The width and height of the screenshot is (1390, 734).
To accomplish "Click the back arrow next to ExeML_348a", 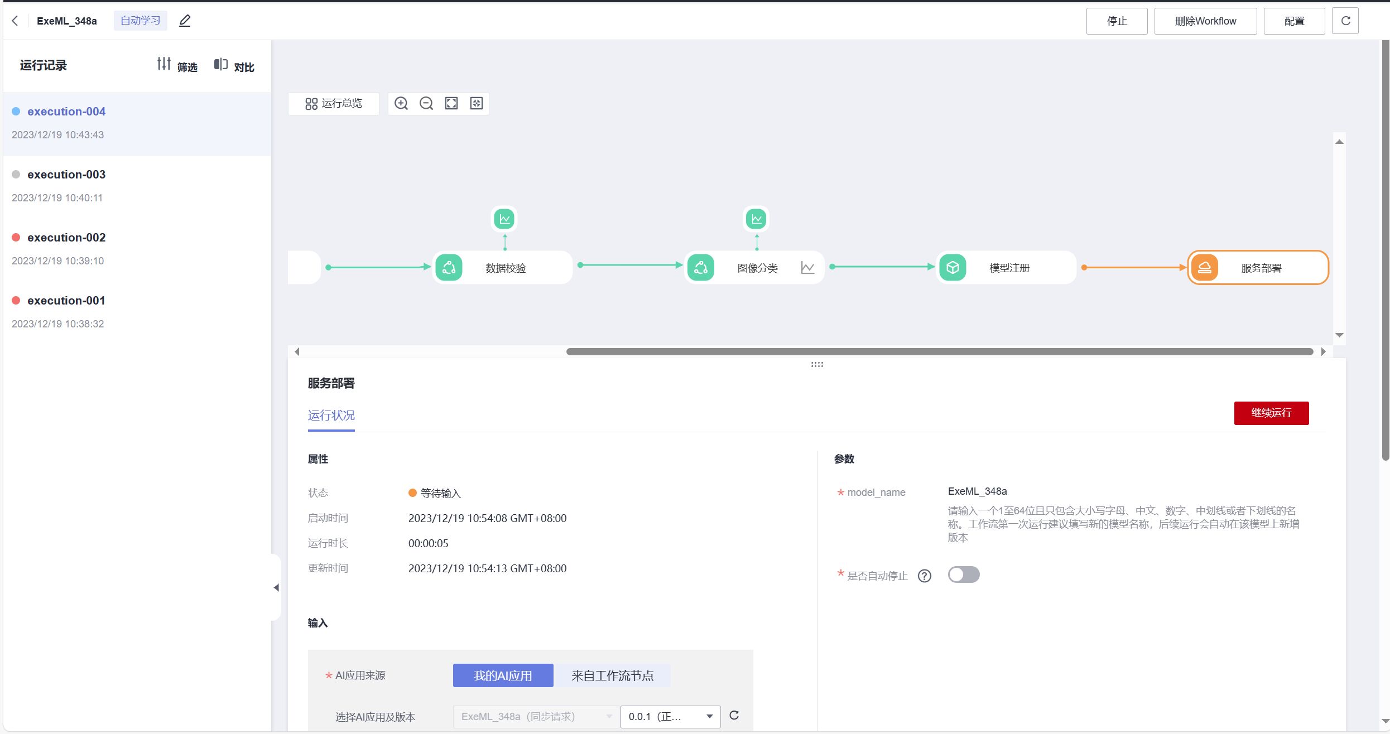I will [x=15, y=21].
